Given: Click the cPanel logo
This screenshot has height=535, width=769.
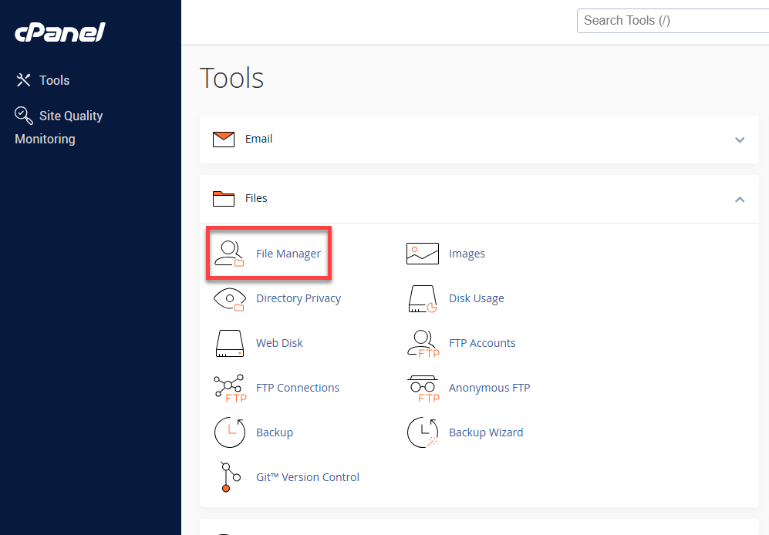Looking at the screenshot, I should (59, 32).
